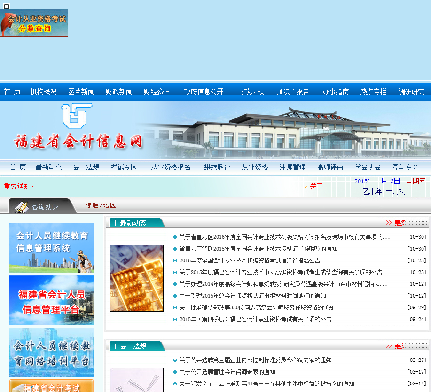
Task: Go to 首页 in the top blue navigation bar
Action: click(x=12, y=92)
